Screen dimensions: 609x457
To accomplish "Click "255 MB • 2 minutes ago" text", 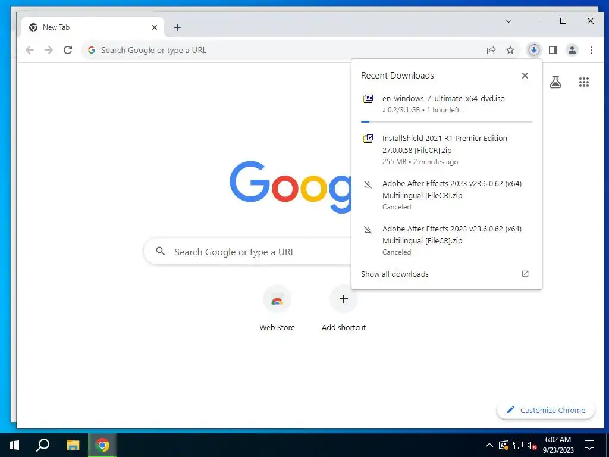I will click(x=420, y=162).
